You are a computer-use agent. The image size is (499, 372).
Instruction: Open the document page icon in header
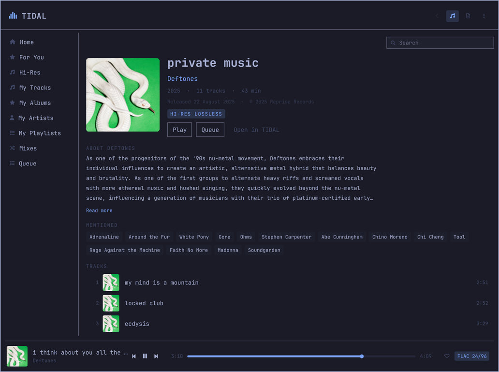(468, 16)
